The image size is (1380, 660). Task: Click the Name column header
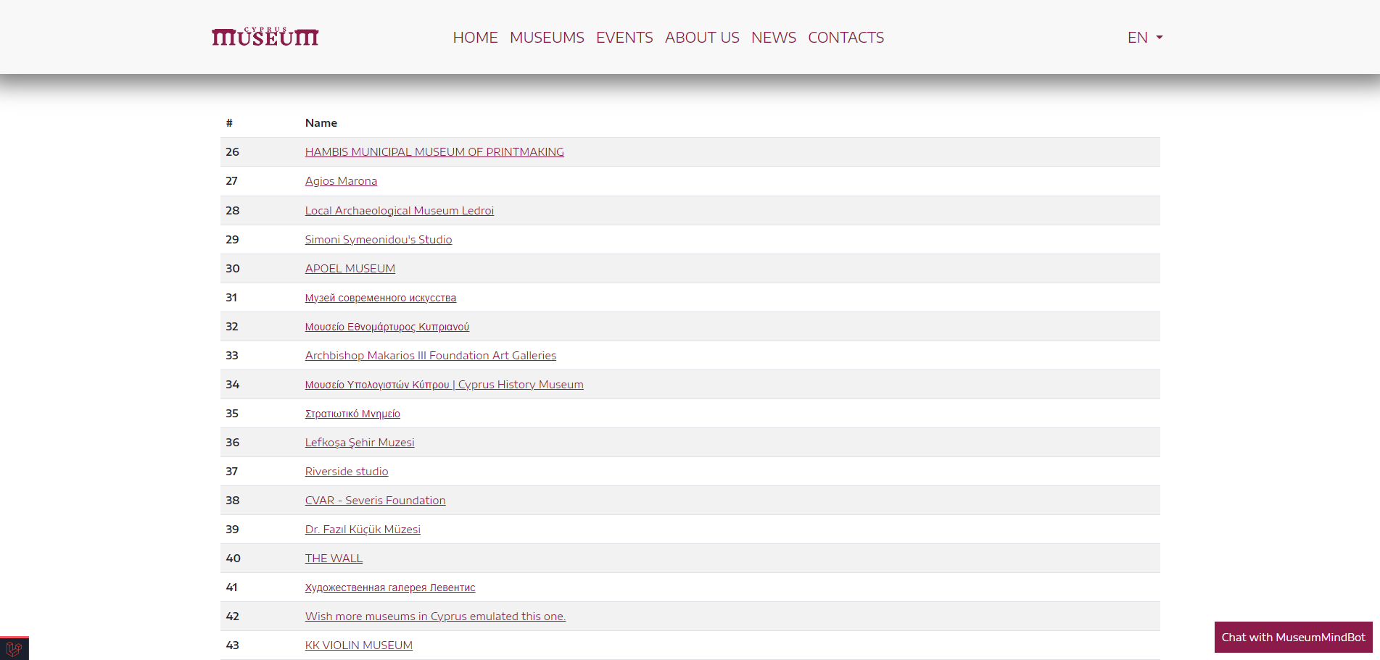(x=321, y=123)
